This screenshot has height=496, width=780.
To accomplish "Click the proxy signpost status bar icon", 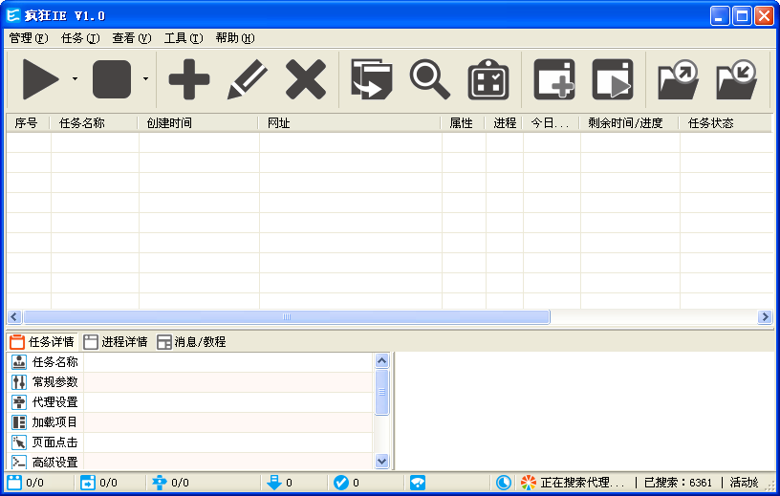I will tap(160, 482).
